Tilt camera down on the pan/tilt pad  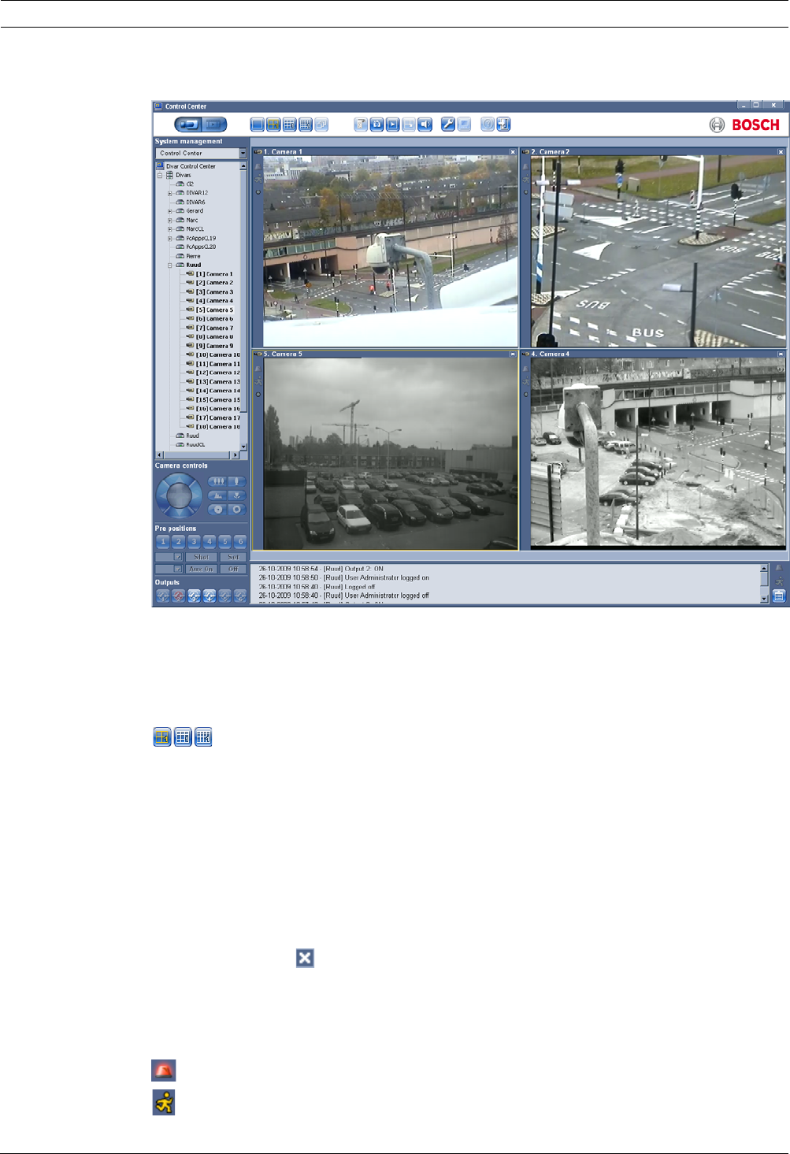click(x=179, y=511)
